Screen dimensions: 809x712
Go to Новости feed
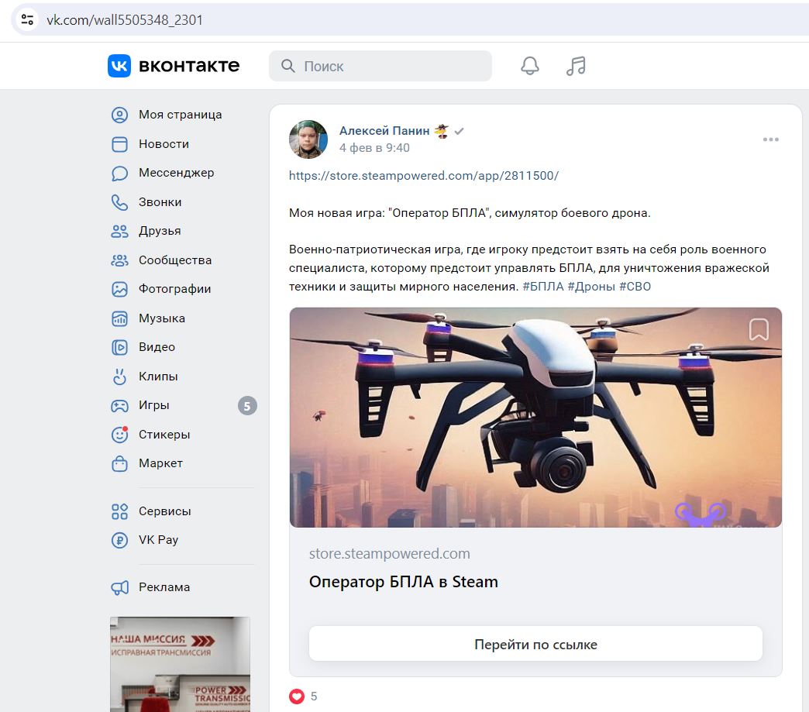[164, 144]
